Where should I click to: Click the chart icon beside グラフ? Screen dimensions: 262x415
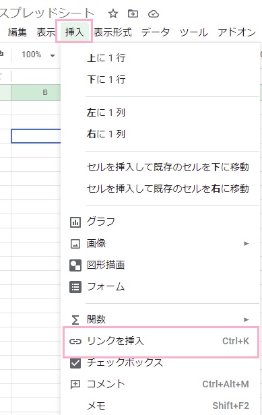(x=75, y=222)
